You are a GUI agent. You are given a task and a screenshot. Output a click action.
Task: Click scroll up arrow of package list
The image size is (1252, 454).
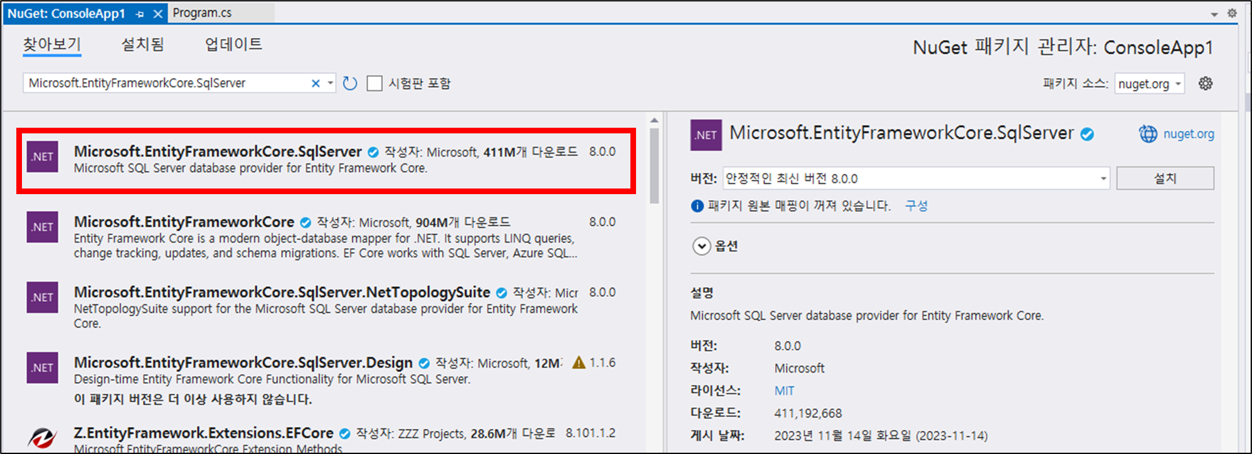pyautogui.click(x=654, y=120)
